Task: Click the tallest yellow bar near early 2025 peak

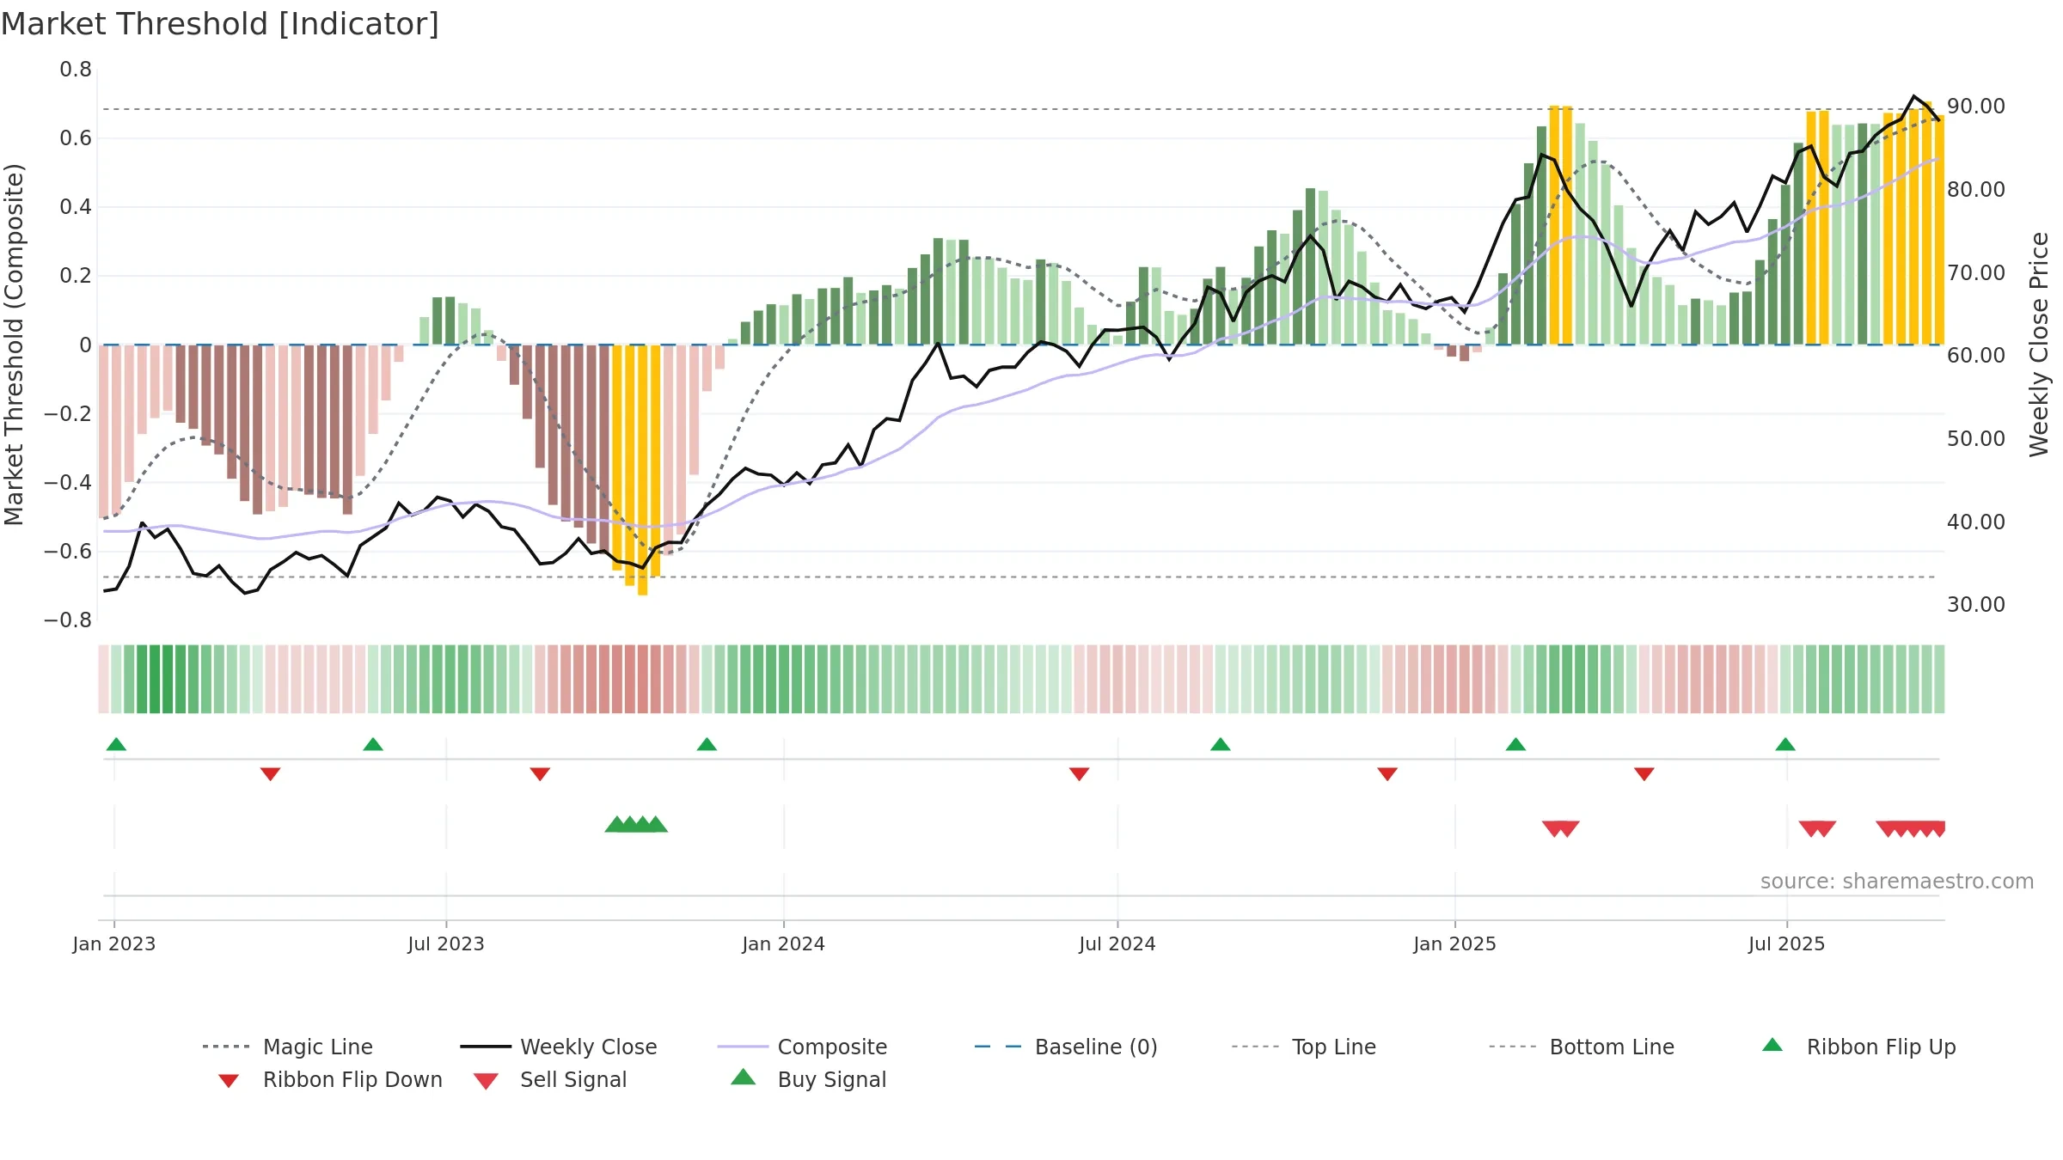Action: point(1554,225)
